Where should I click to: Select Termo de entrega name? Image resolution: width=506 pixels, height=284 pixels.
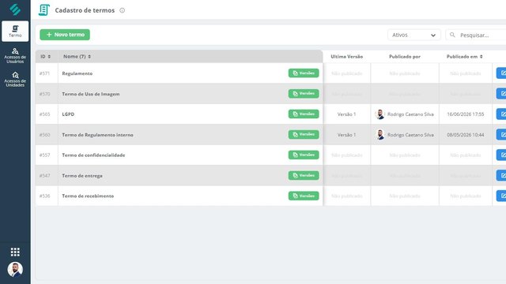point(82,176)
